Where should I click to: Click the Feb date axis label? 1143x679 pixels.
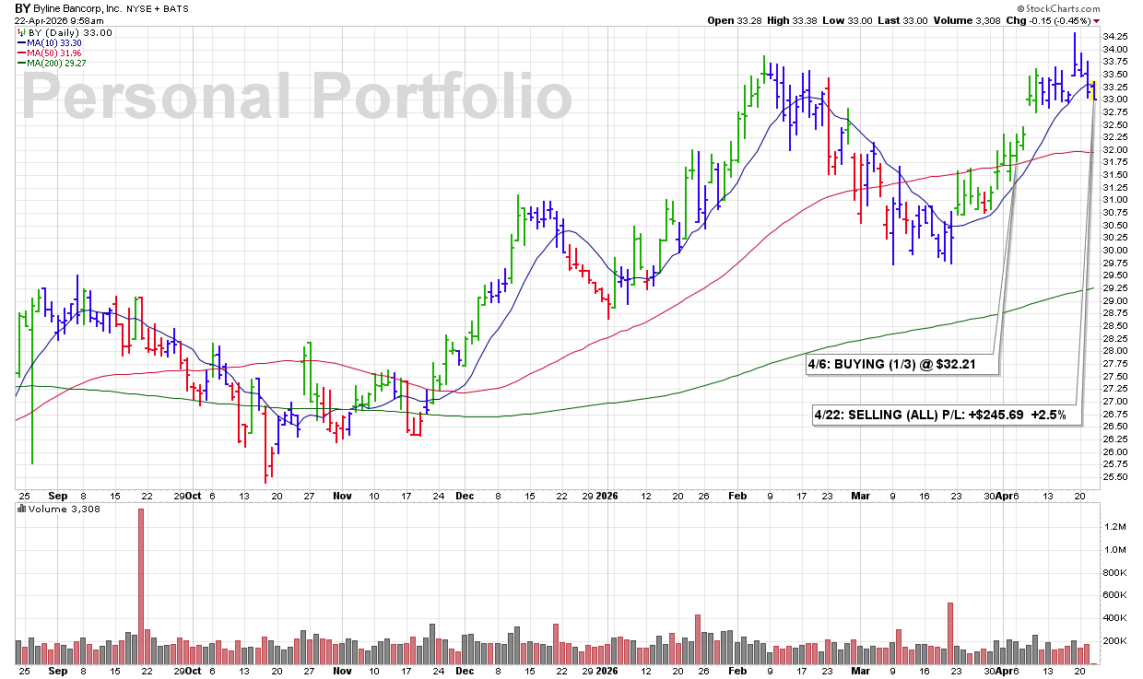738,494
